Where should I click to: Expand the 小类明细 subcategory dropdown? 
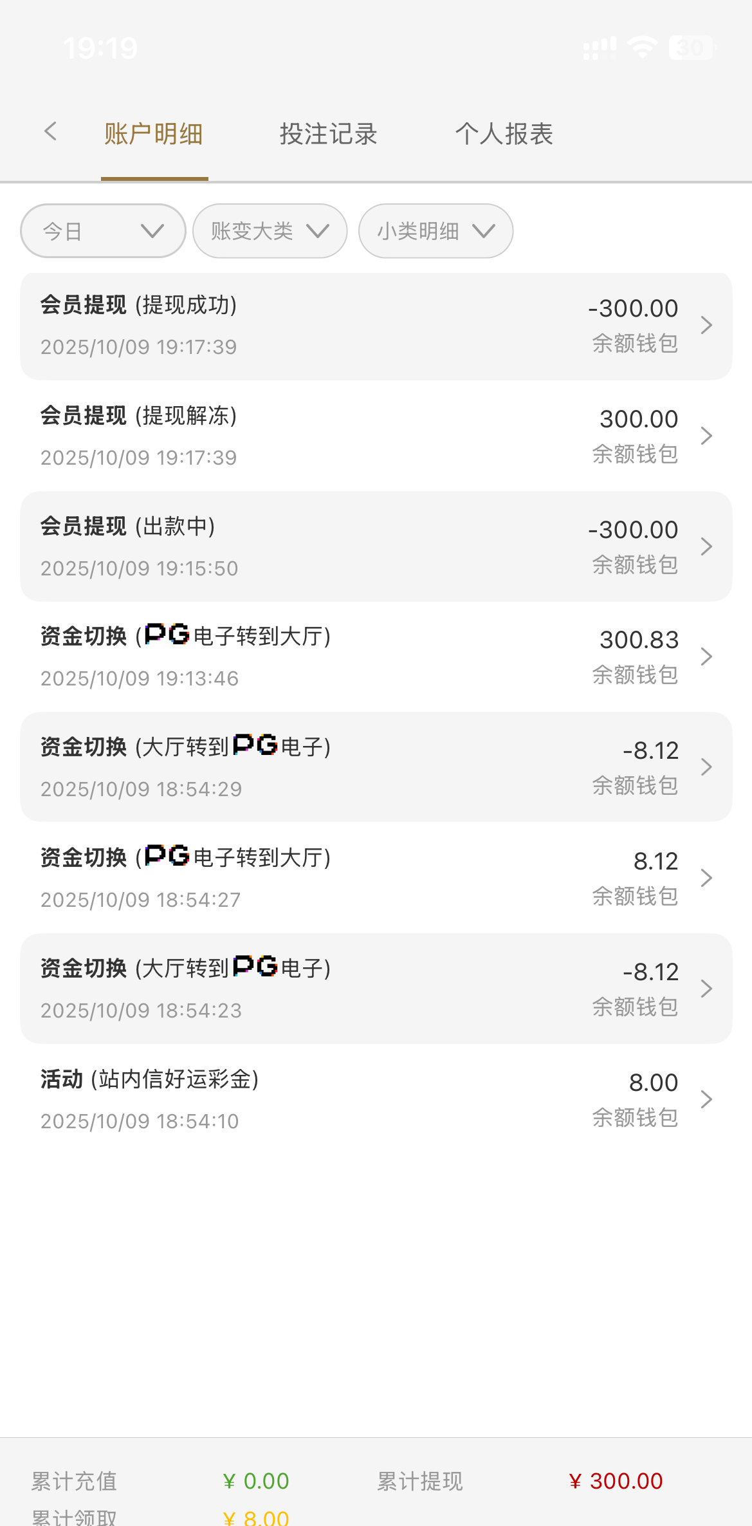point(436,231)
